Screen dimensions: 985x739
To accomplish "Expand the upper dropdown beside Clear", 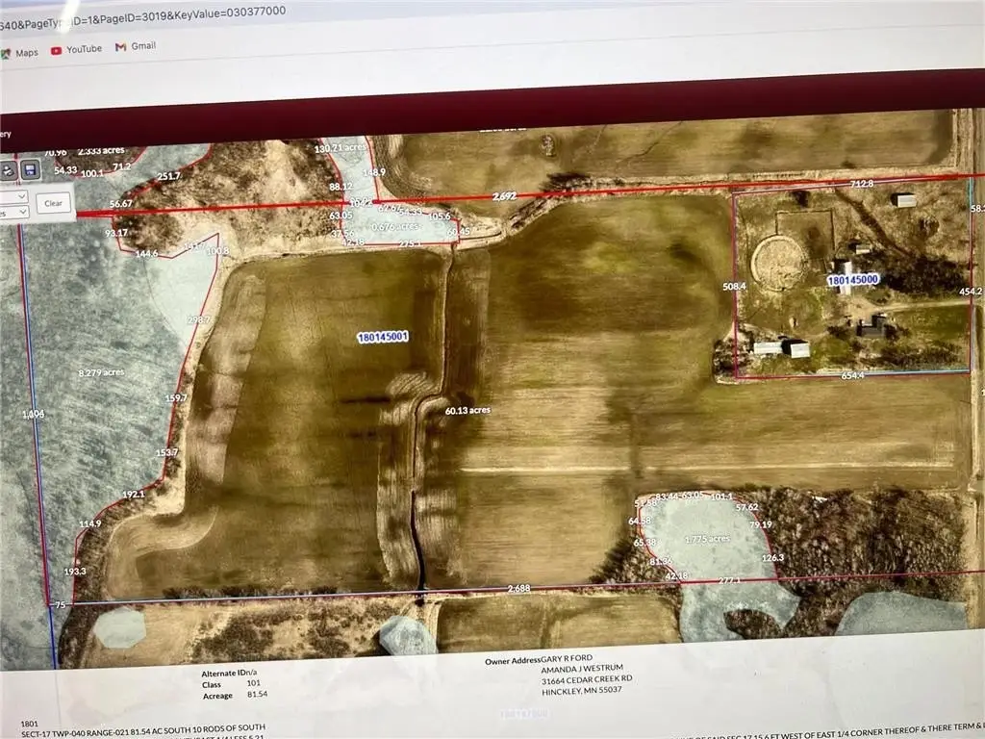I will [14, 196].
